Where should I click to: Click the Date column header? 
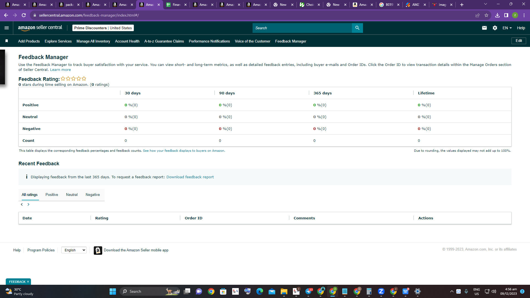(27, 218)
